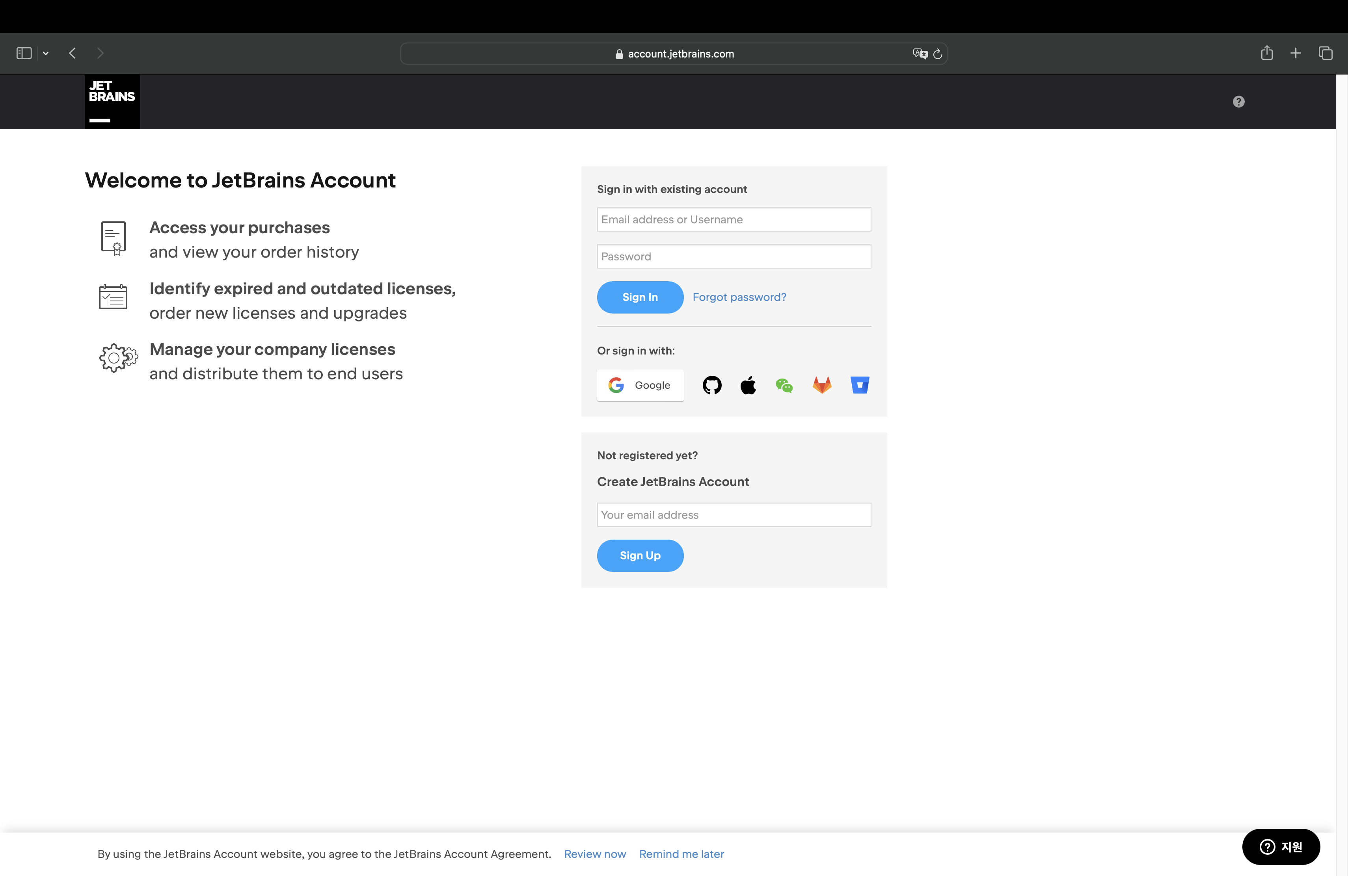The height and width of the screenshot is (876, 1348).
Task: Expand the sidebar dropdown chevron
Action: 46,53
